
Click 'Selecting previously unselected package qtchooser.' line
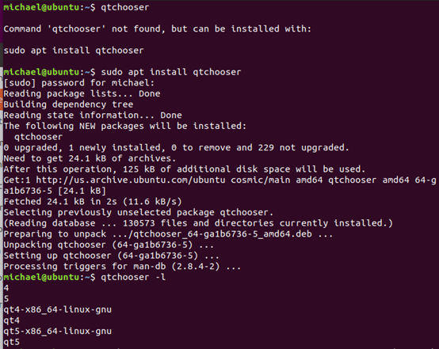[x=139, y=212]
